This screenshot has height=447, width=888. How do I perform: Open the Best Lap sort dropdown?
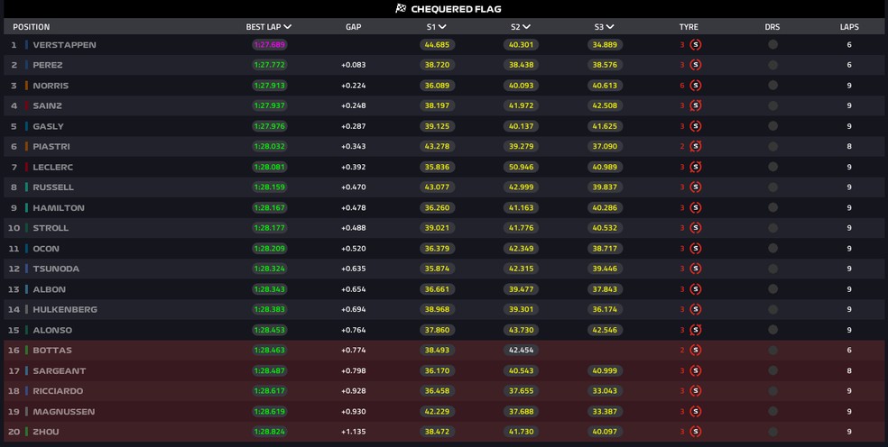268,27
